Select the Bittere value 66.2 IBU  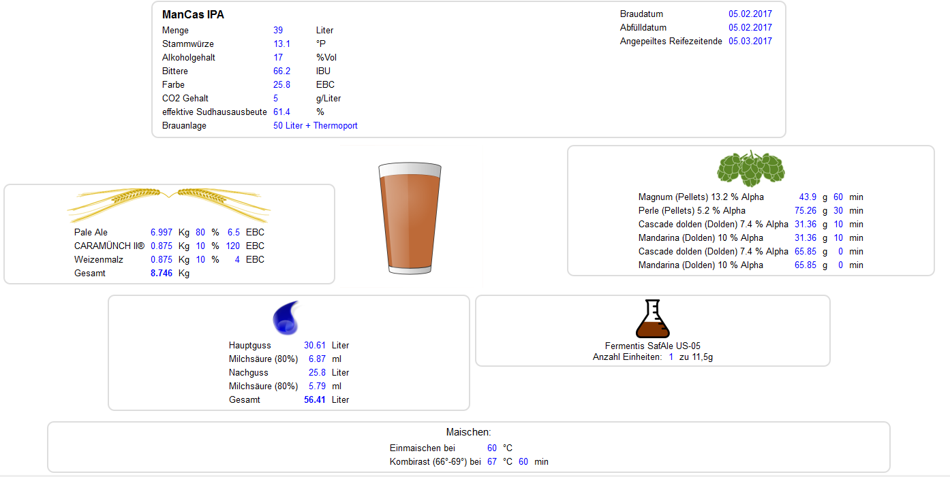point(281,71)
